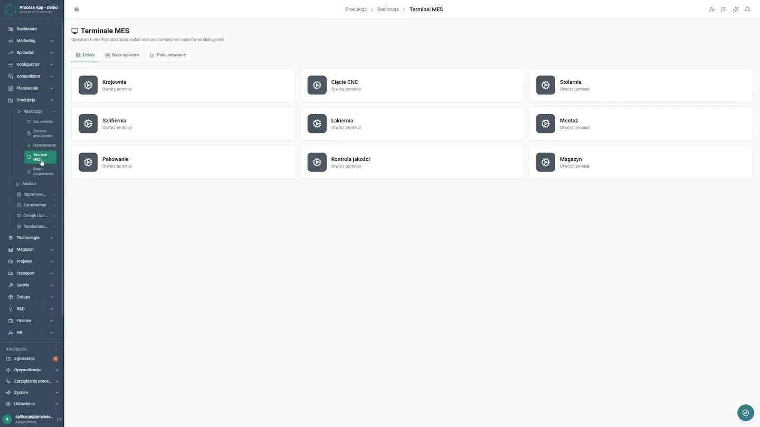The width and height of the screenshot is (760, 427).
Task: Open the Zakupy sidebar menu
Action: point(31,297)
